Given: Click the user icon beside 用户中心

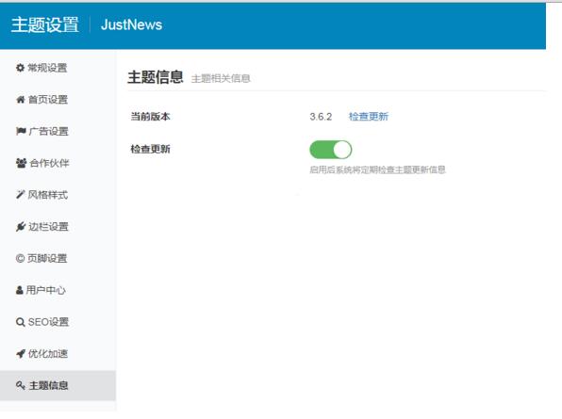Looking at the screenshot, I should 20,290.
